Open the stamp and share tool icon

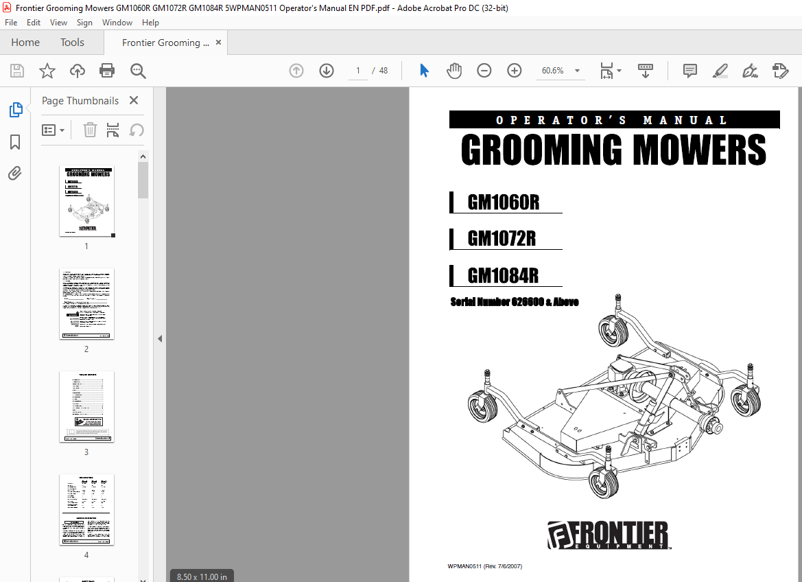point(781,71)
